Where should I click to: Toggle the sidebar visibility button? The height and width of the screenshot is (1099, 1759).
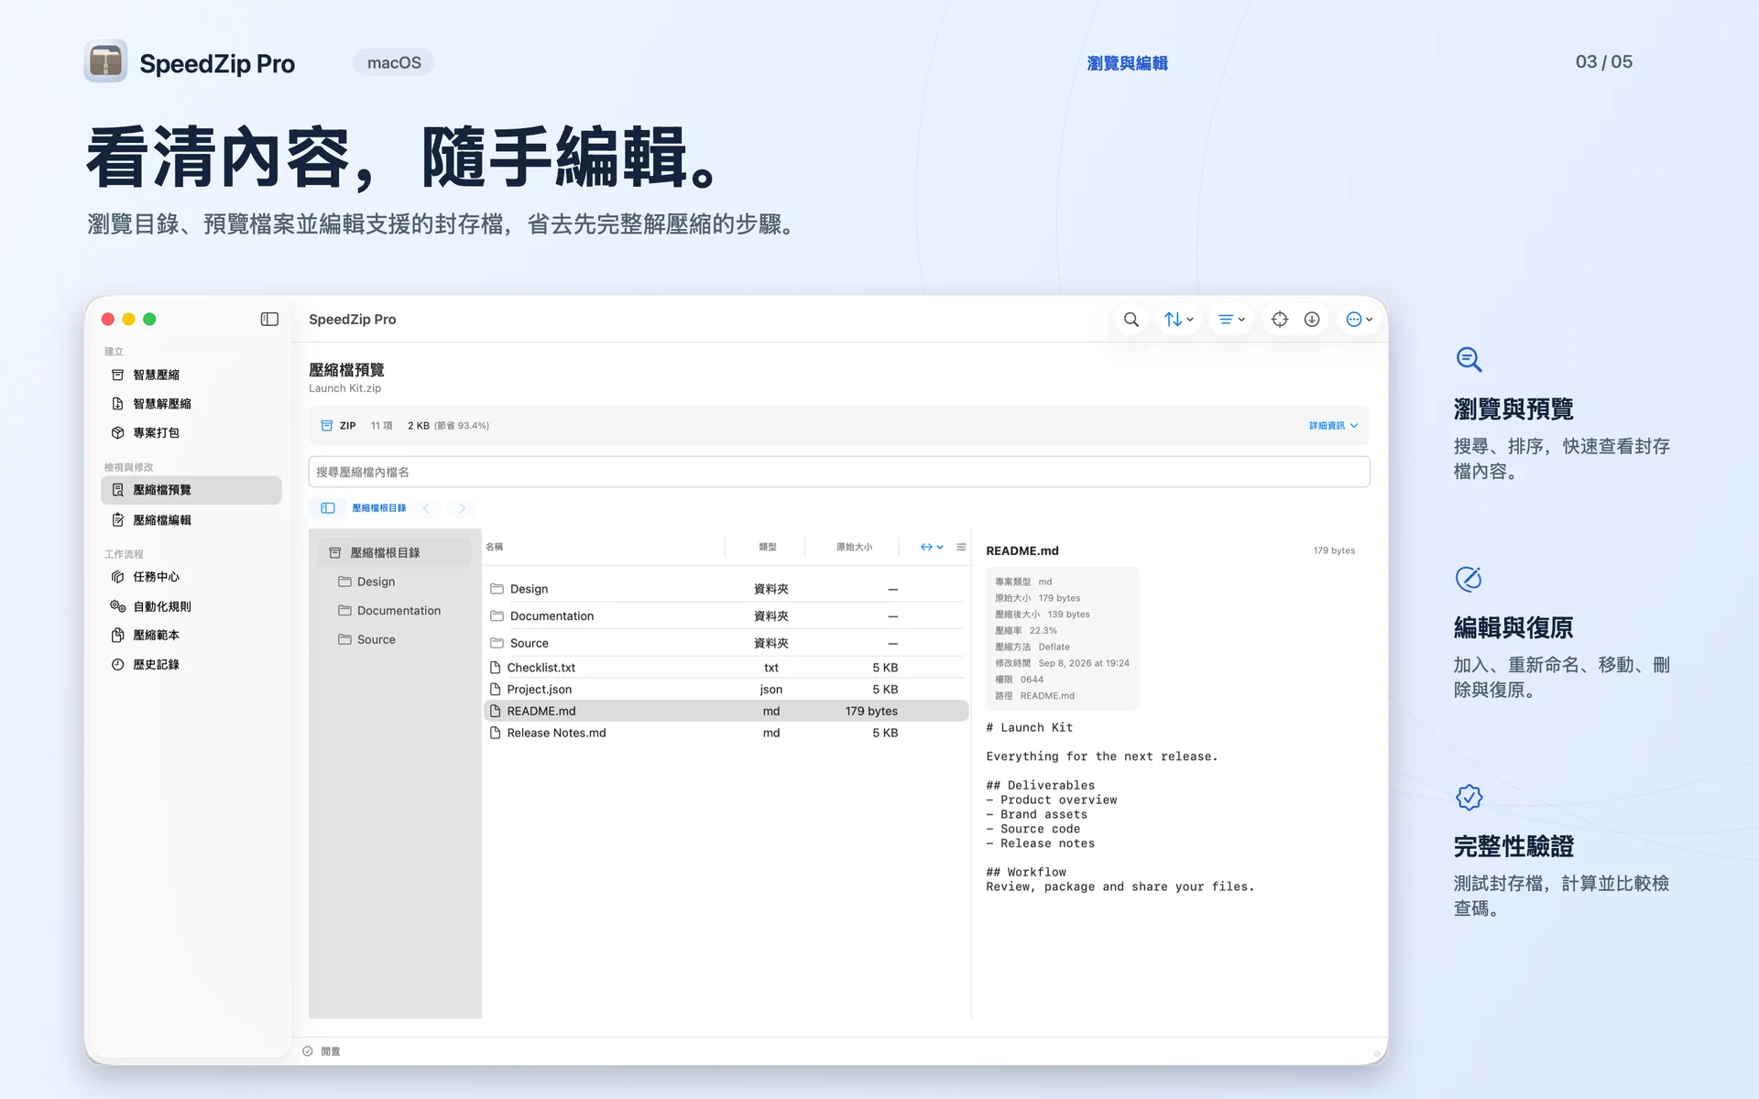click(269, 319)
